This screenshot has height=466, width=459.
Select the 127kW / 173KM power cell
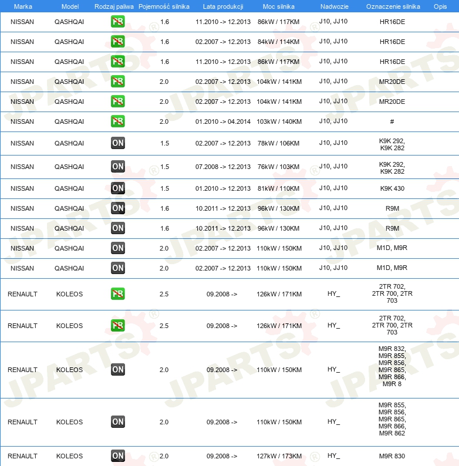(x=279, y=456)
